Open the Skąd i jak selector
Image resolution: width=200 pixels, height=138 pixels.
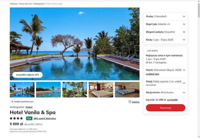pyautogui.click(x=165, y=24)
